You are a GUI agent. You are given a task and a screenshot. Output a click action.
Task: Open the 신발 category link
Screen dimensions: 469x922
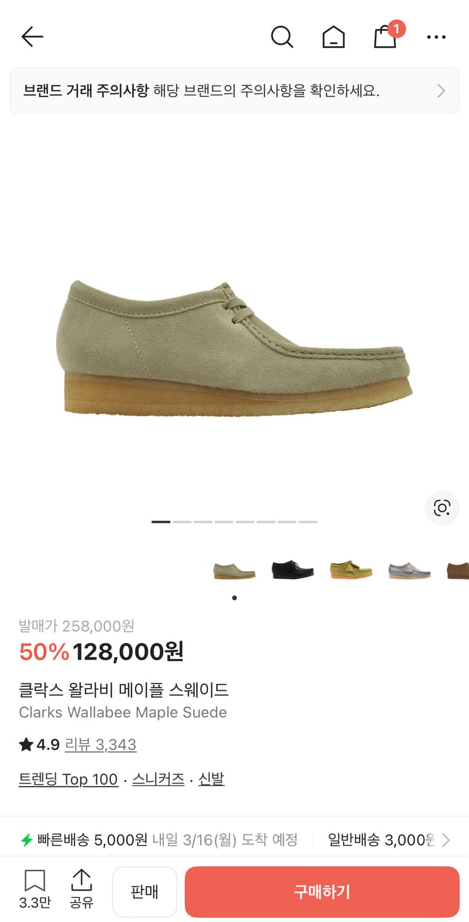(211, 779)
